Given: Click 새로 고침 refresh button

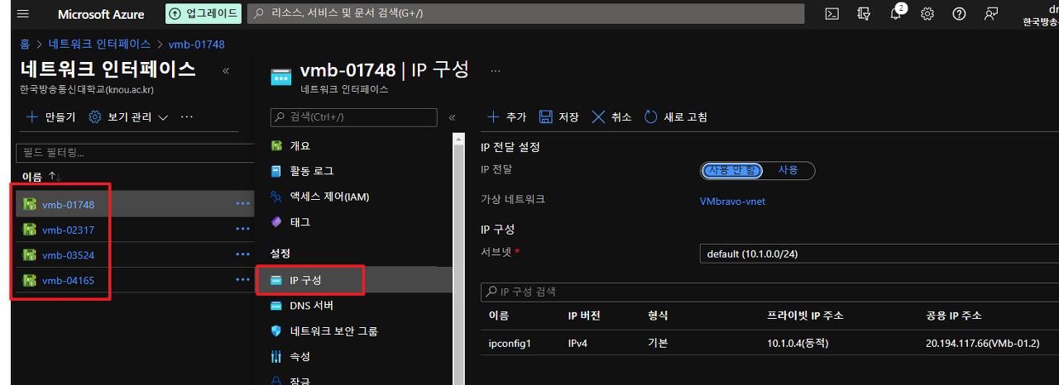Looking at the screenshot, I should coord(675,117).
